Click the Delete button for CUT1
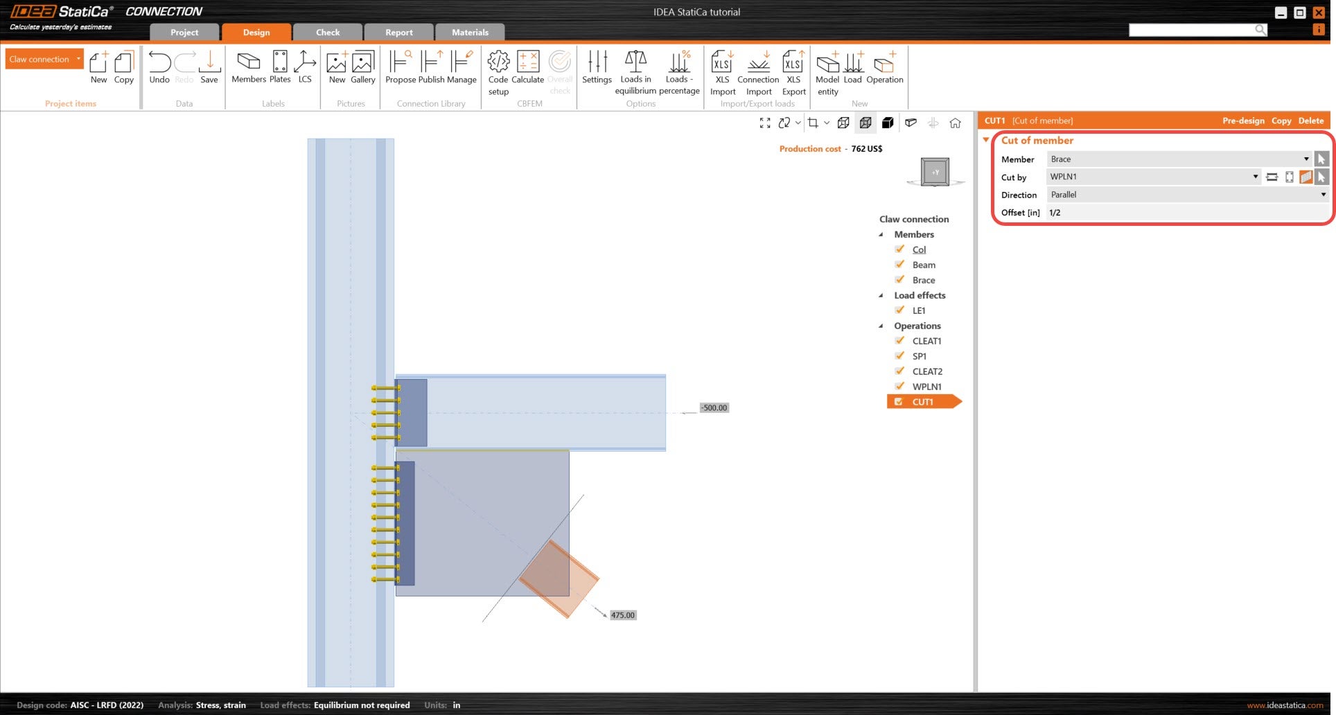Screen dimensions: 1336x715 point(1310,121)
